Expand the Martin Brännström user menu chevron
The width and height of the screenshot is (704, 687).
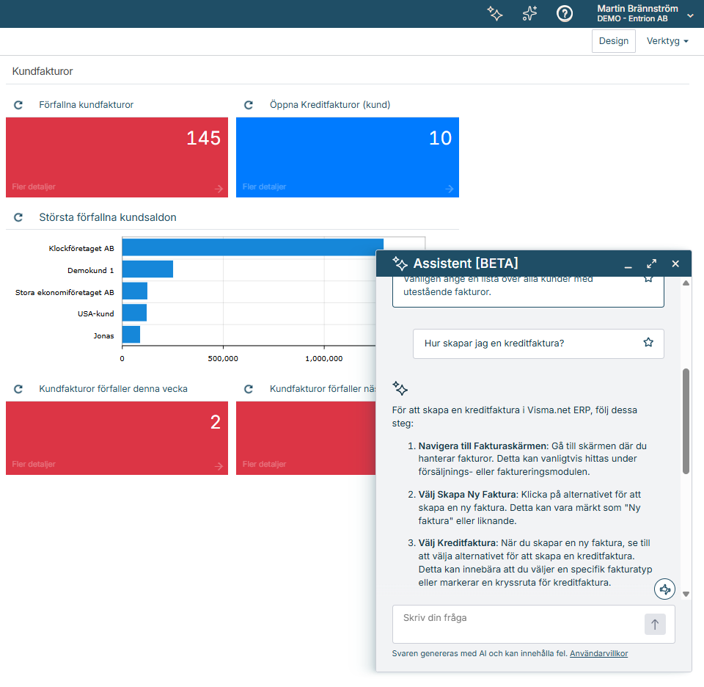690,15
